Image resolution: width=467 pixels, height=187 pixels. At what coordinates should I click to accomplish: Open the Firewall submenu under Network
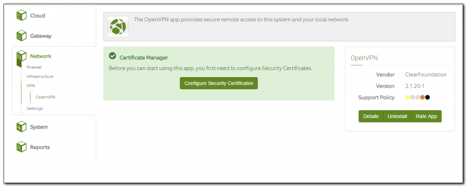34,67
